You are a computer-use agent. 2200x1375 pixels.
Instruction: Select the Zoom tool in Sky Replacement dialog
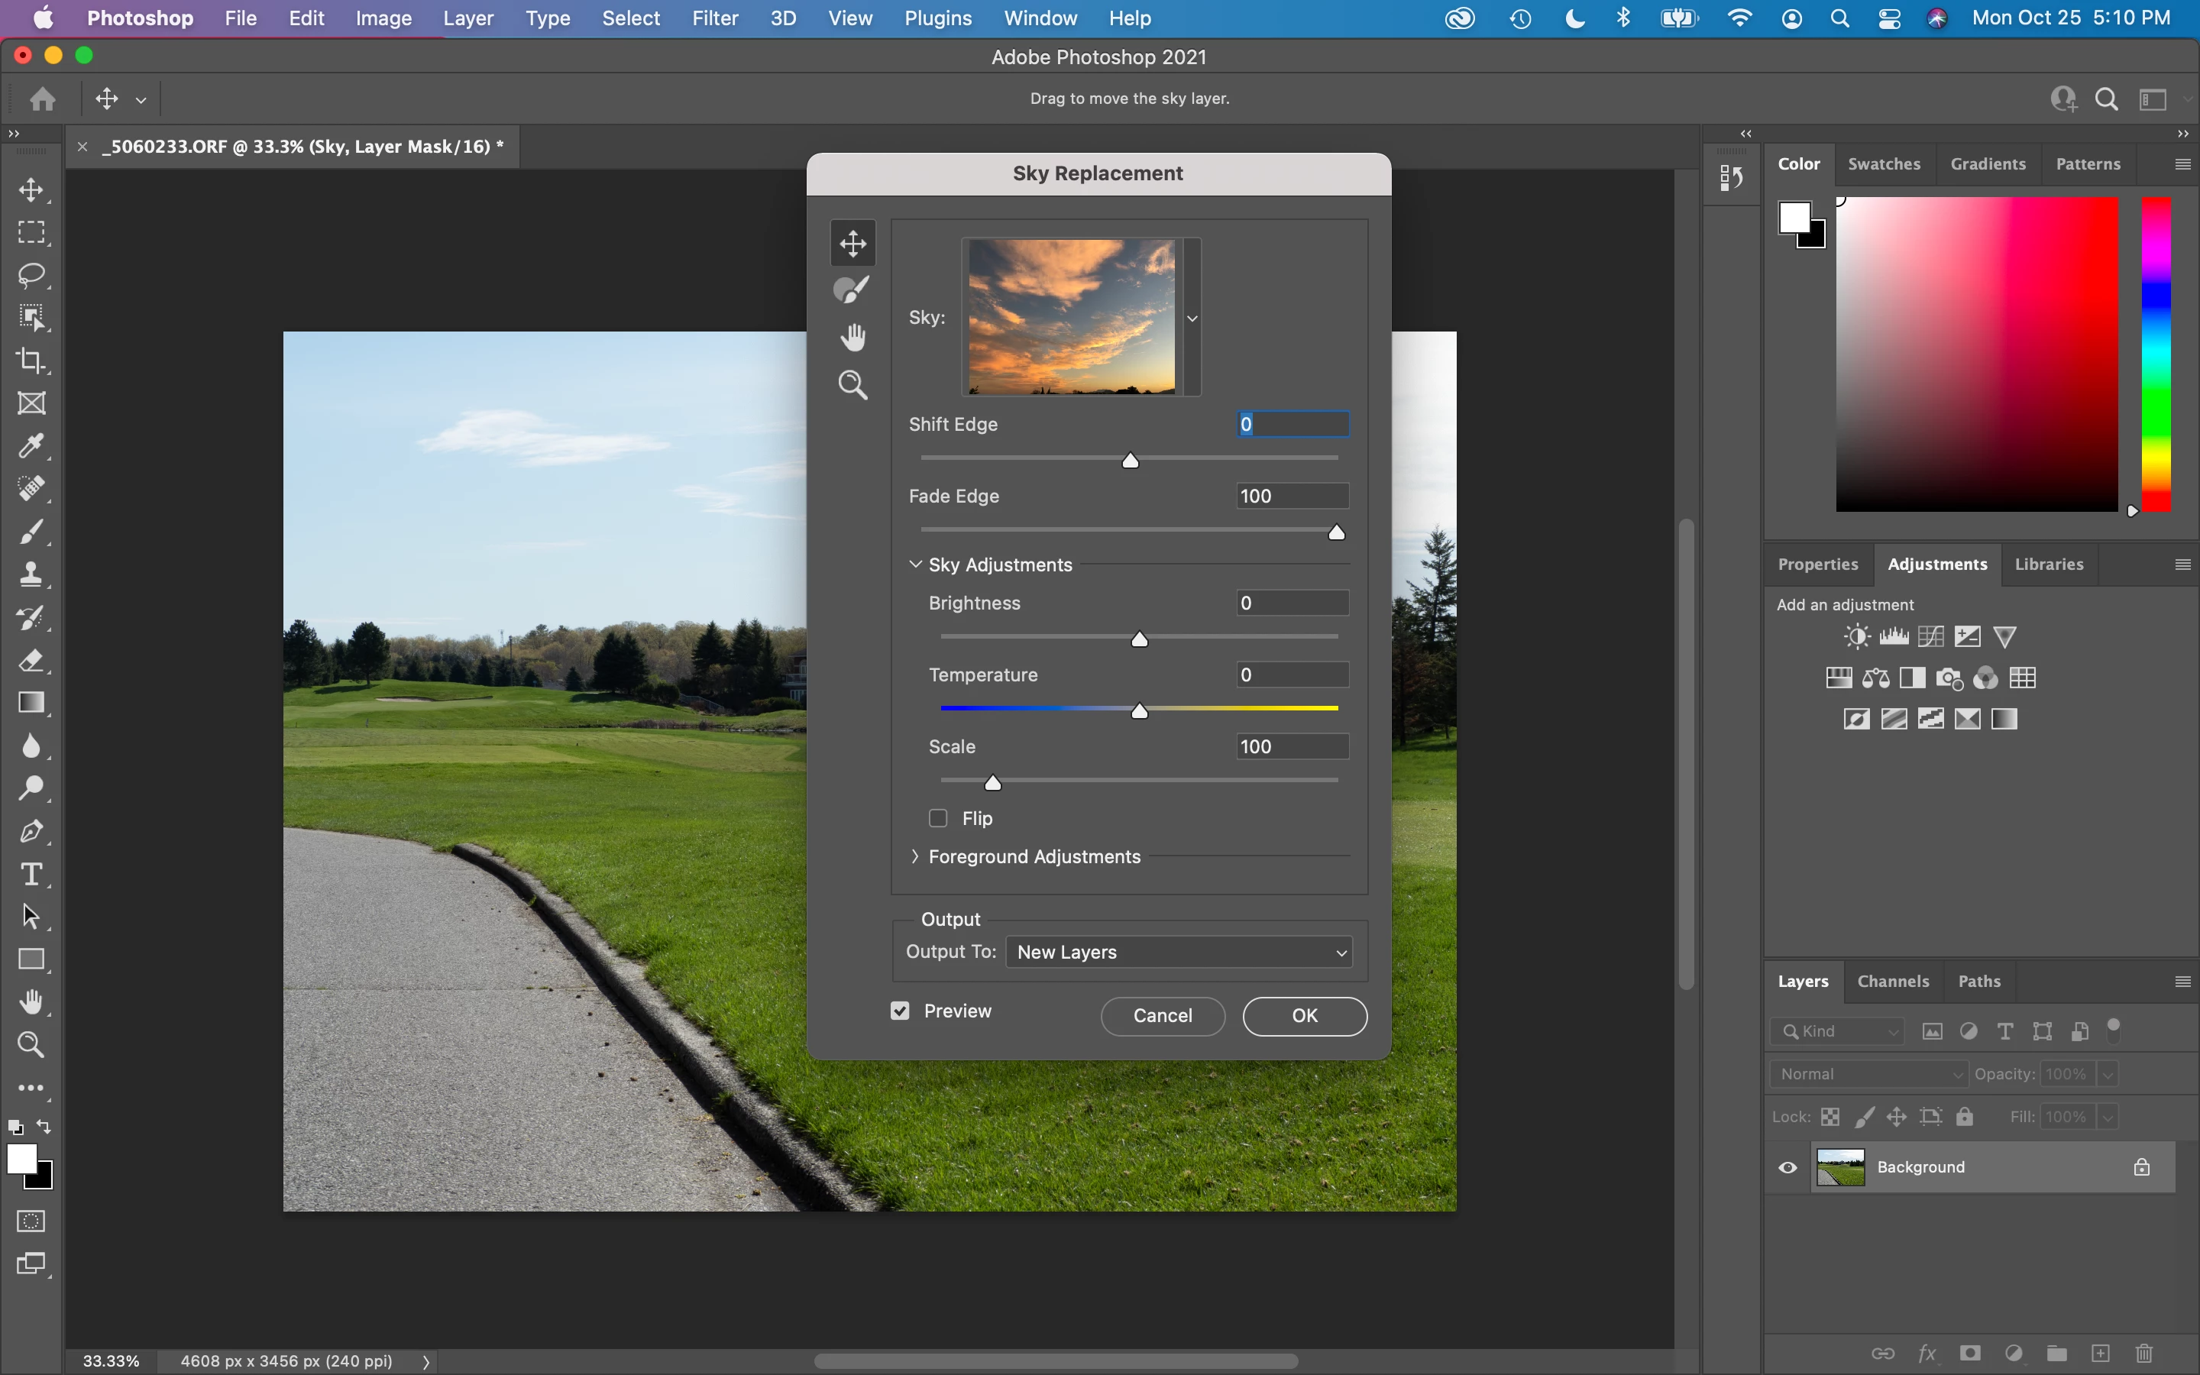(852, 385)
